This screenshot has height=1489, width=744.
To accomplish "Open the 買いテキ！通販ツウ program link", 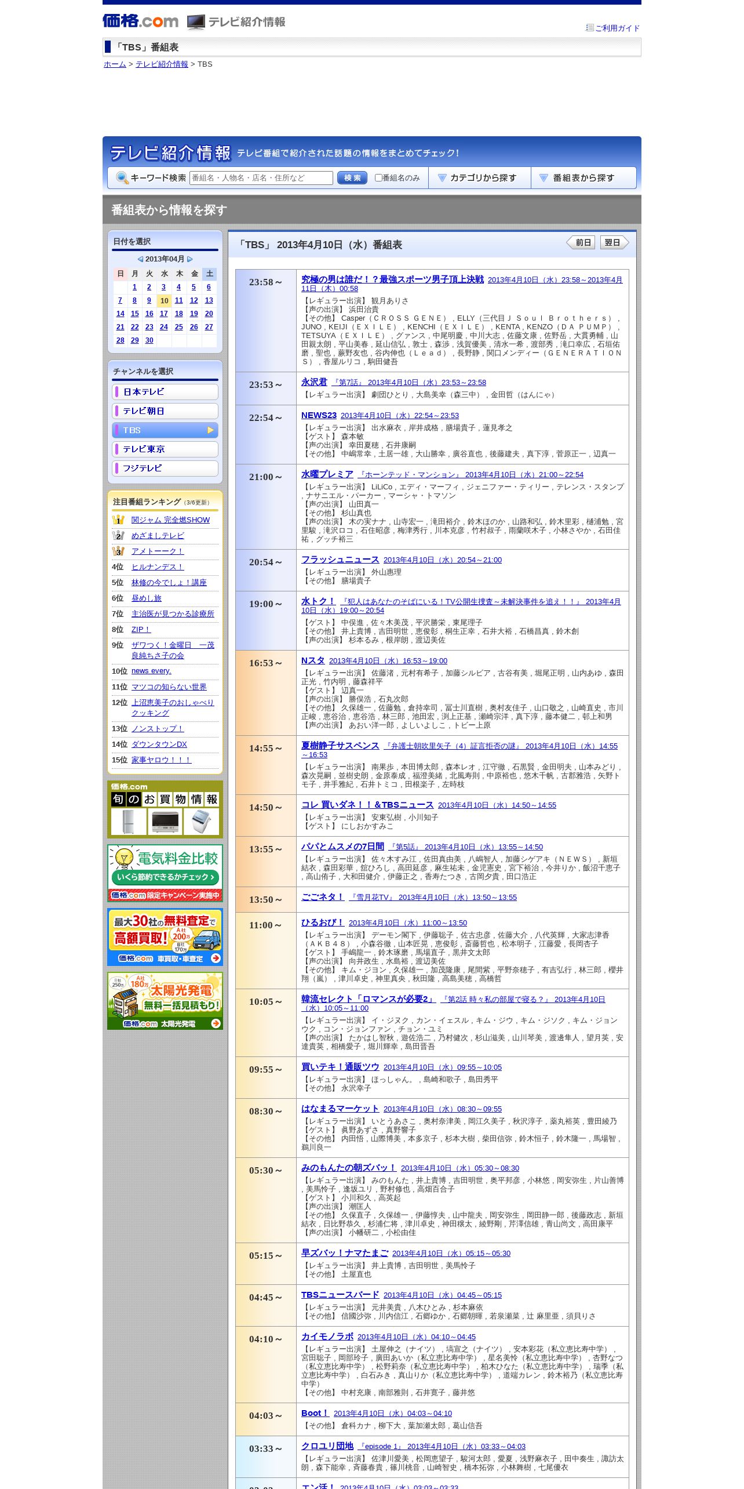I will click(340, 1067).
